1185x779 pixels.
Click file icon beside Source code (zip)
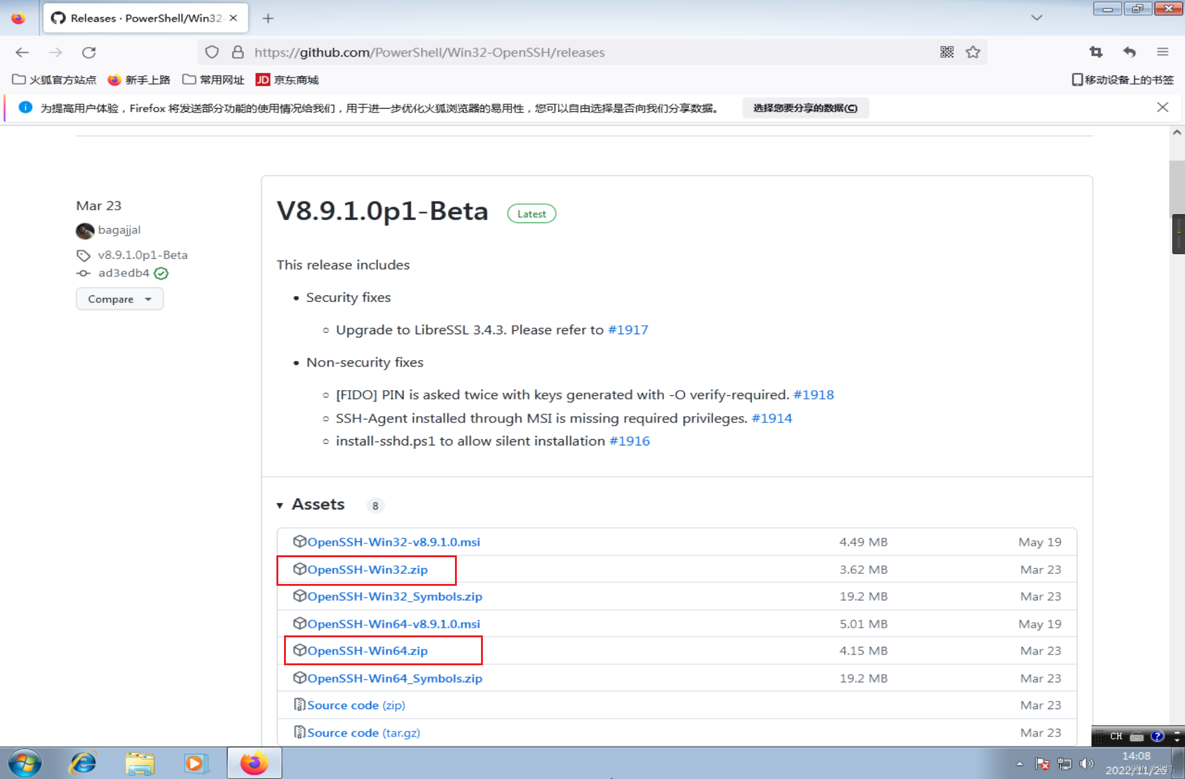(x=299, y=705)
